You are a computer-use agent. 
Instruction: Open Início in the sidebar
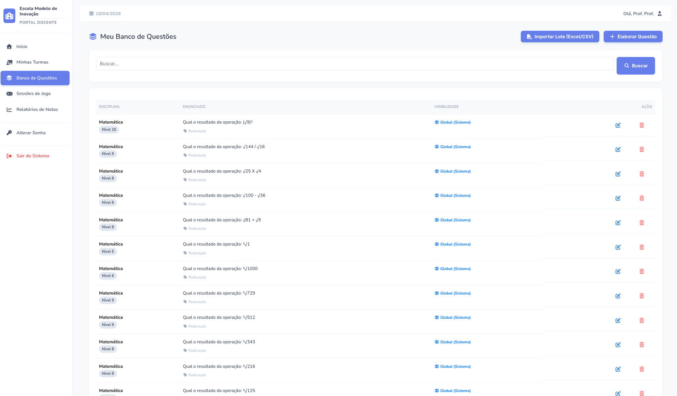click(22, 46)
